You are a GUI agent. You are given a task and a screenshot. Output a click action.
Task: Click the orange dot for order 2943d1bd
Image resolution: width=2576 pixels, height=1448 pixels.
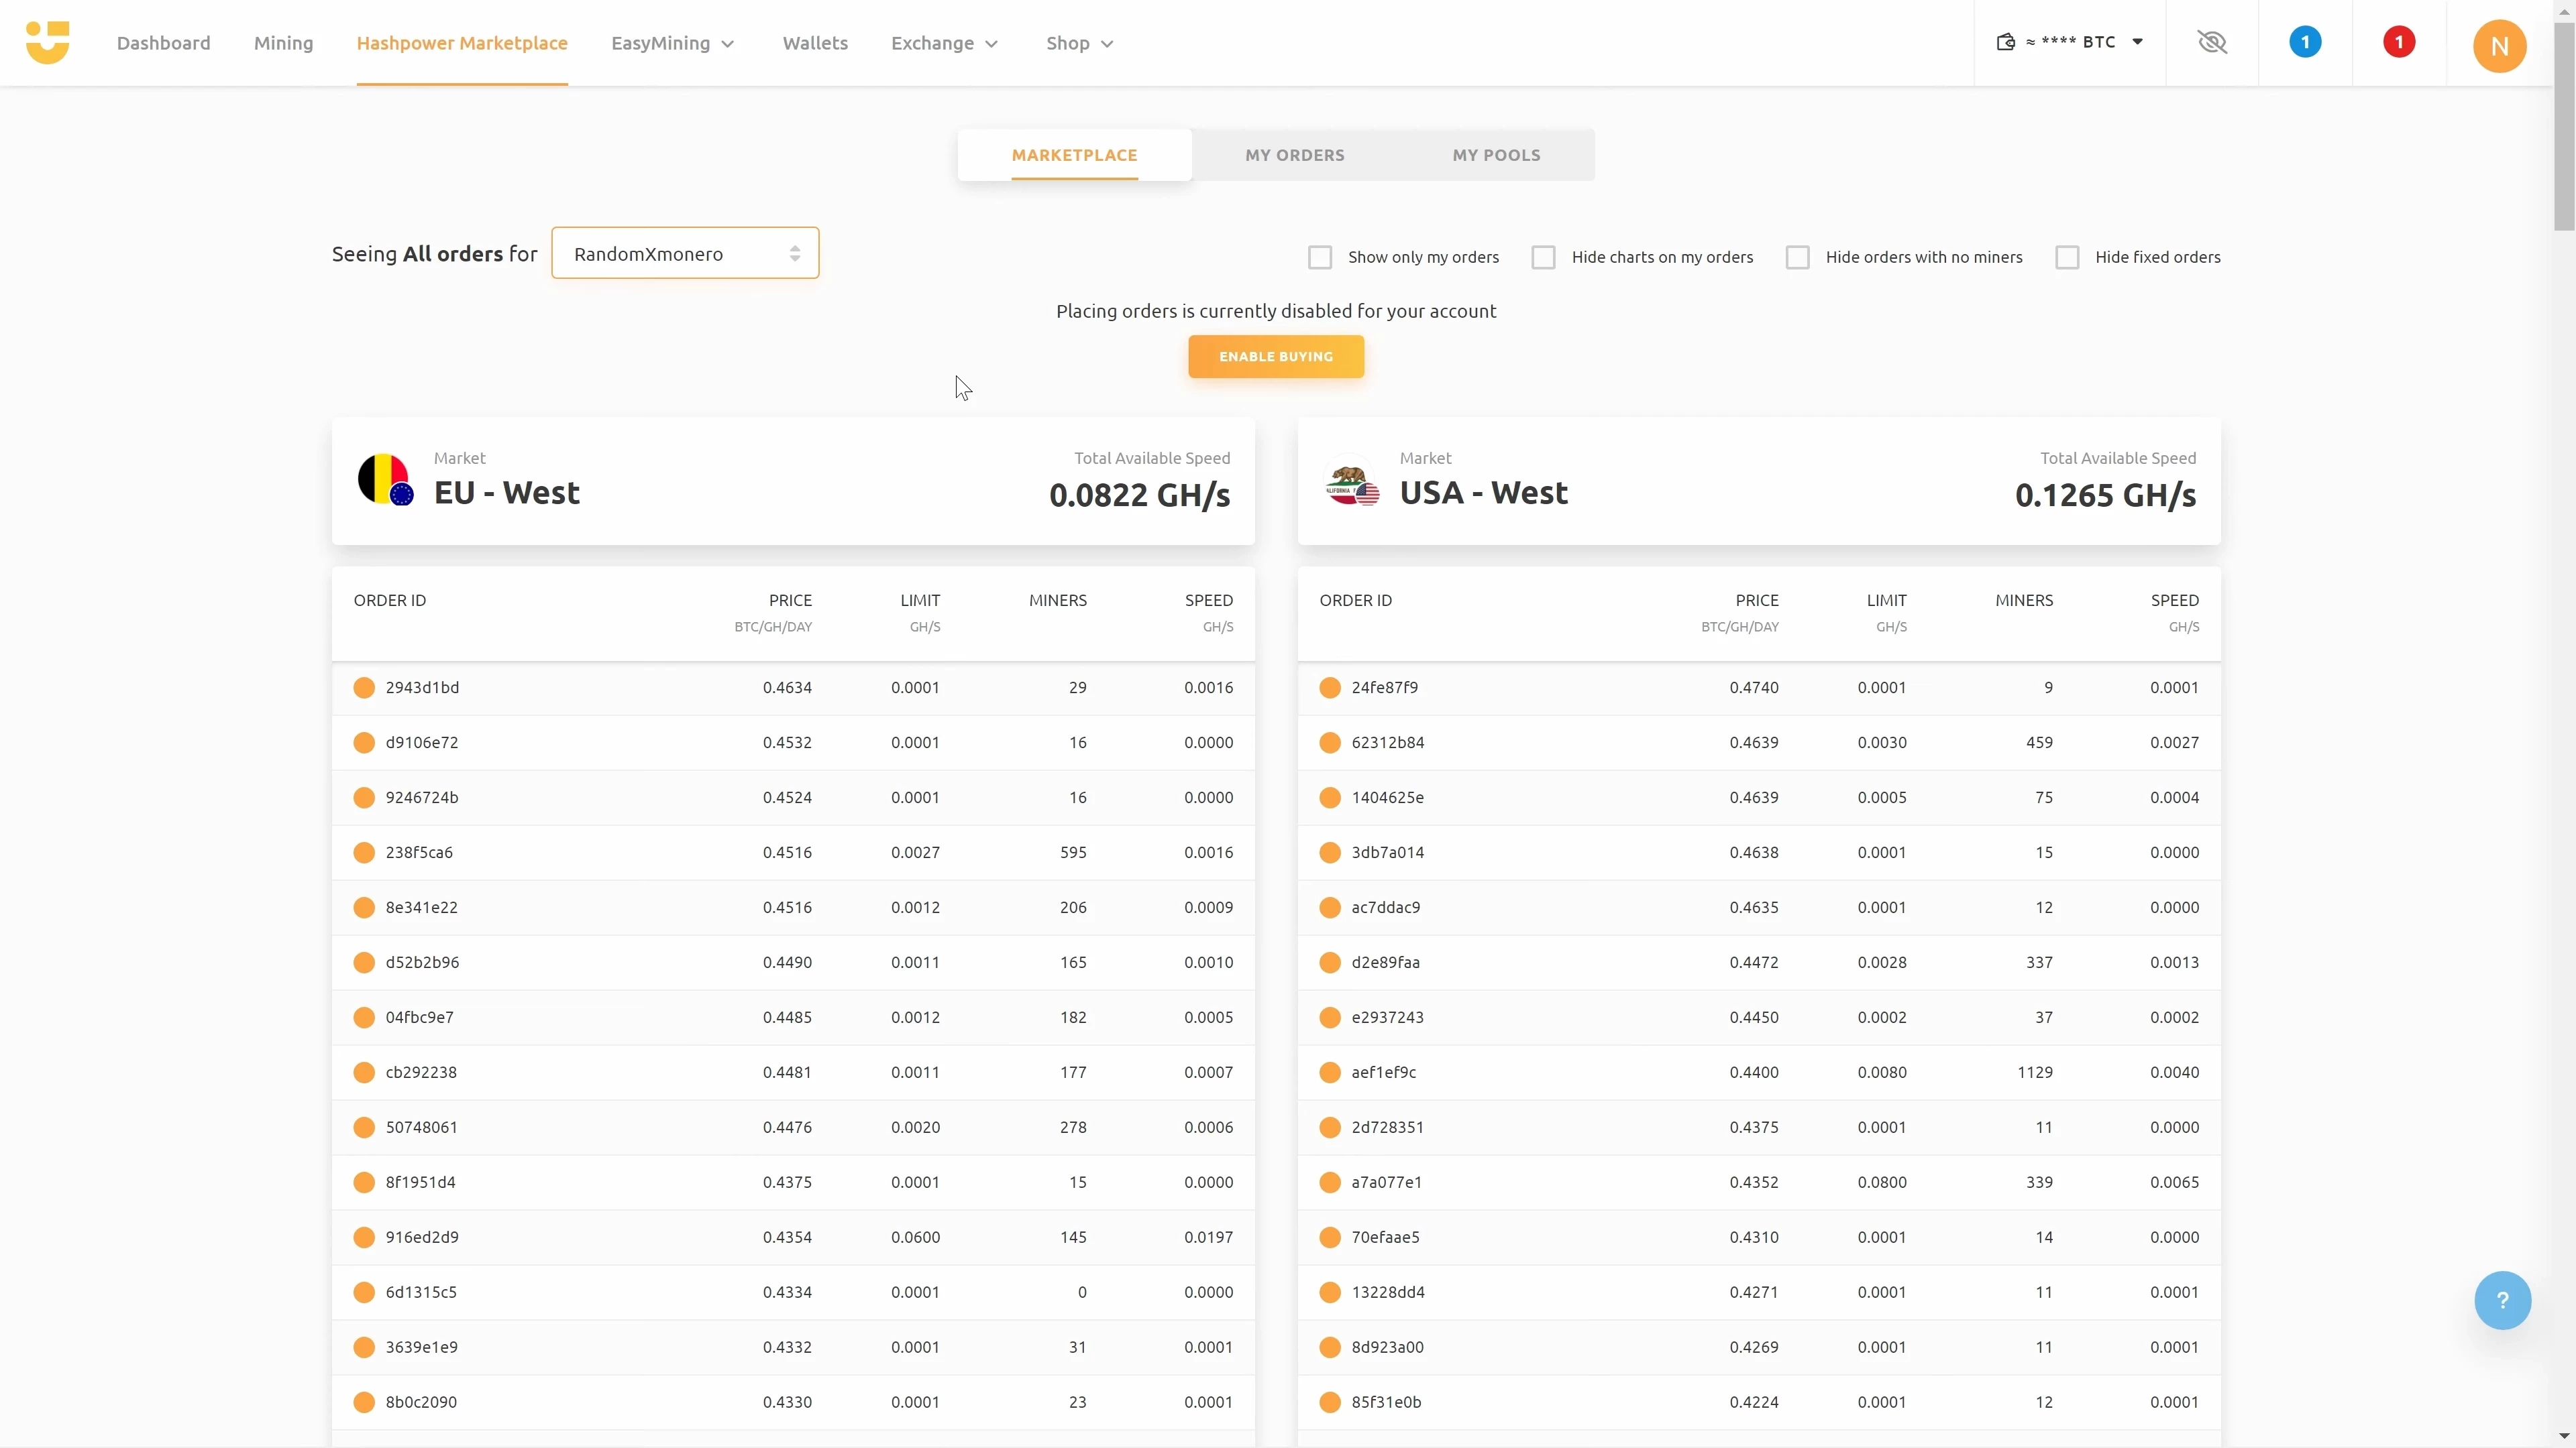364,688
